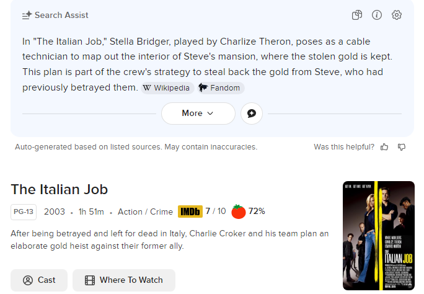Click the PG-13 rating badge
This screenshot has width=424, height=294.
click(x=24, y=212)
